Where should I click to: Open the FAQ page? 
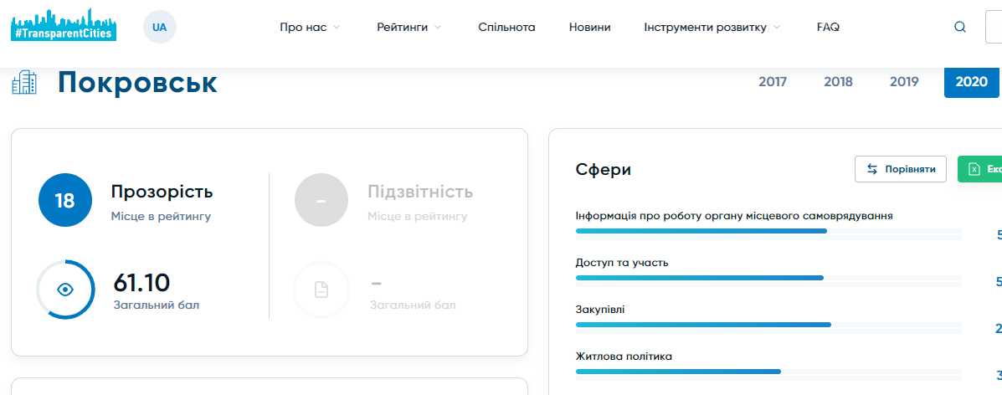[828, 28]
